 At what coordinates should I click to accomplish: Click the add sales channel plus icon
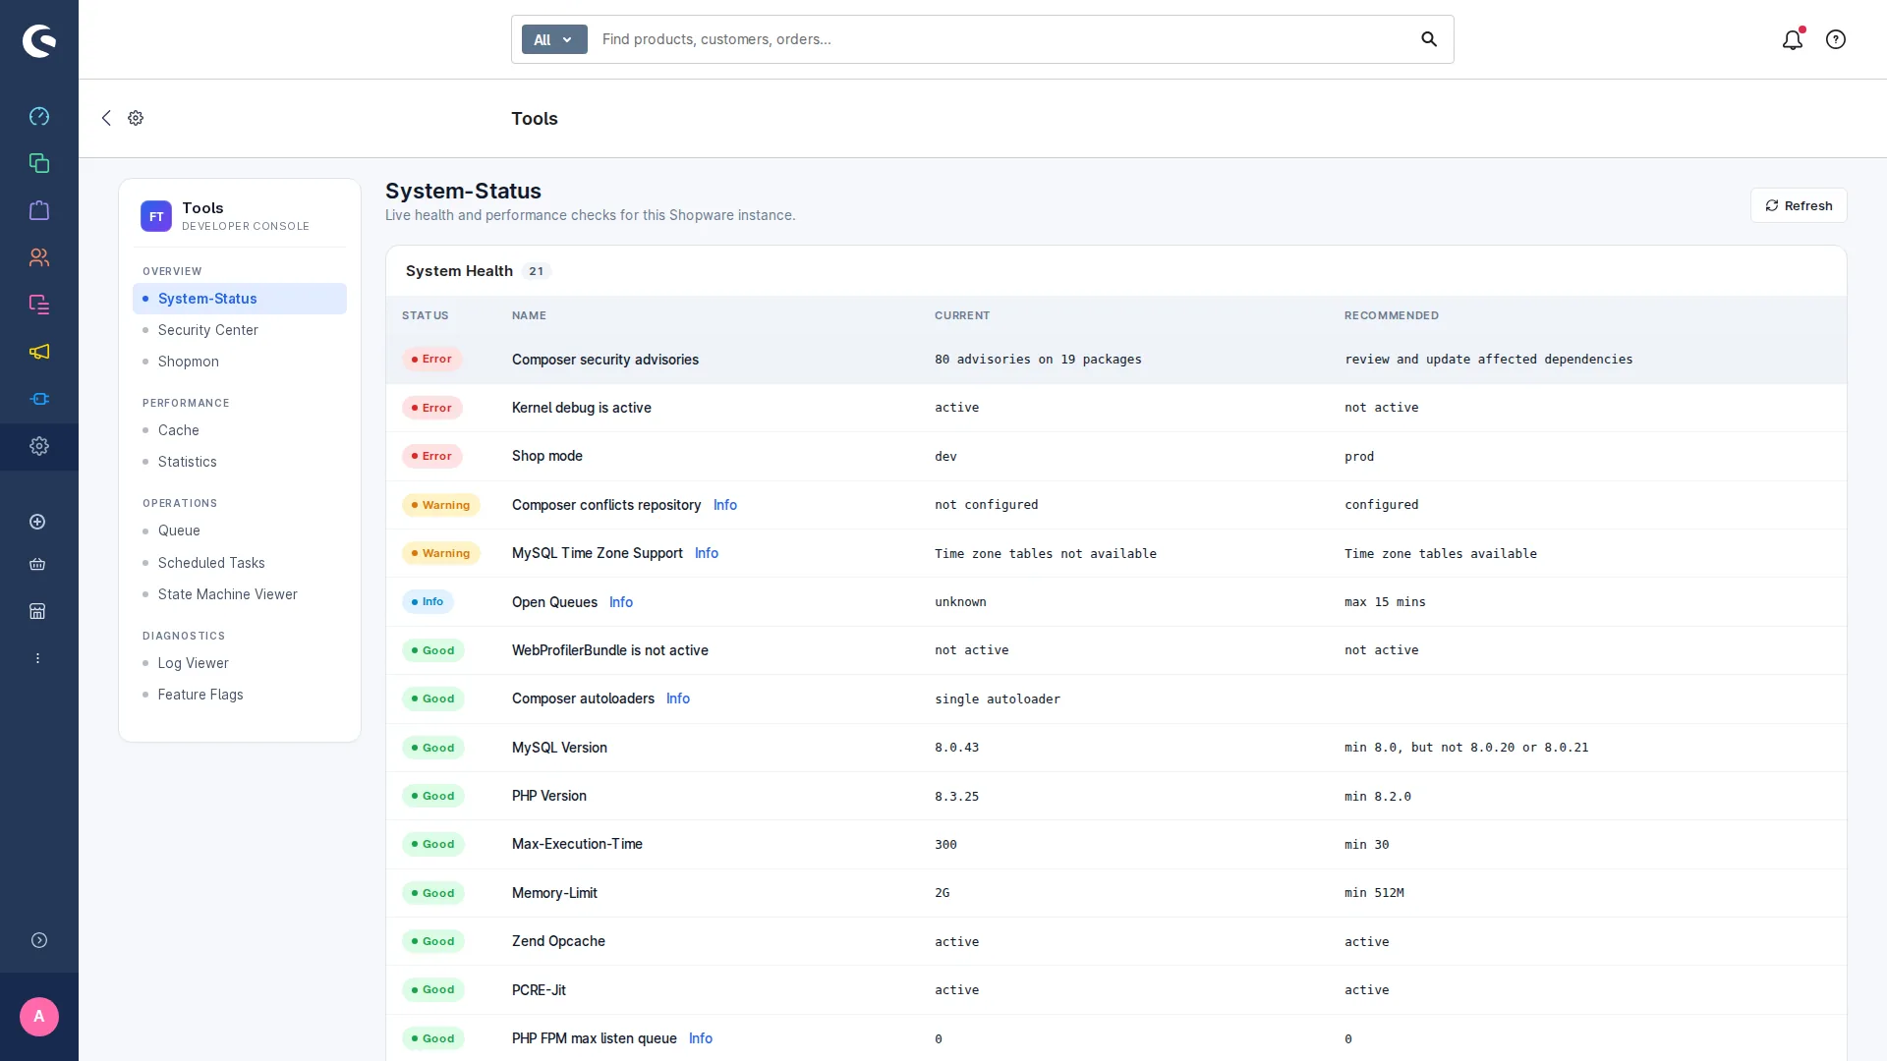(37, 522)
